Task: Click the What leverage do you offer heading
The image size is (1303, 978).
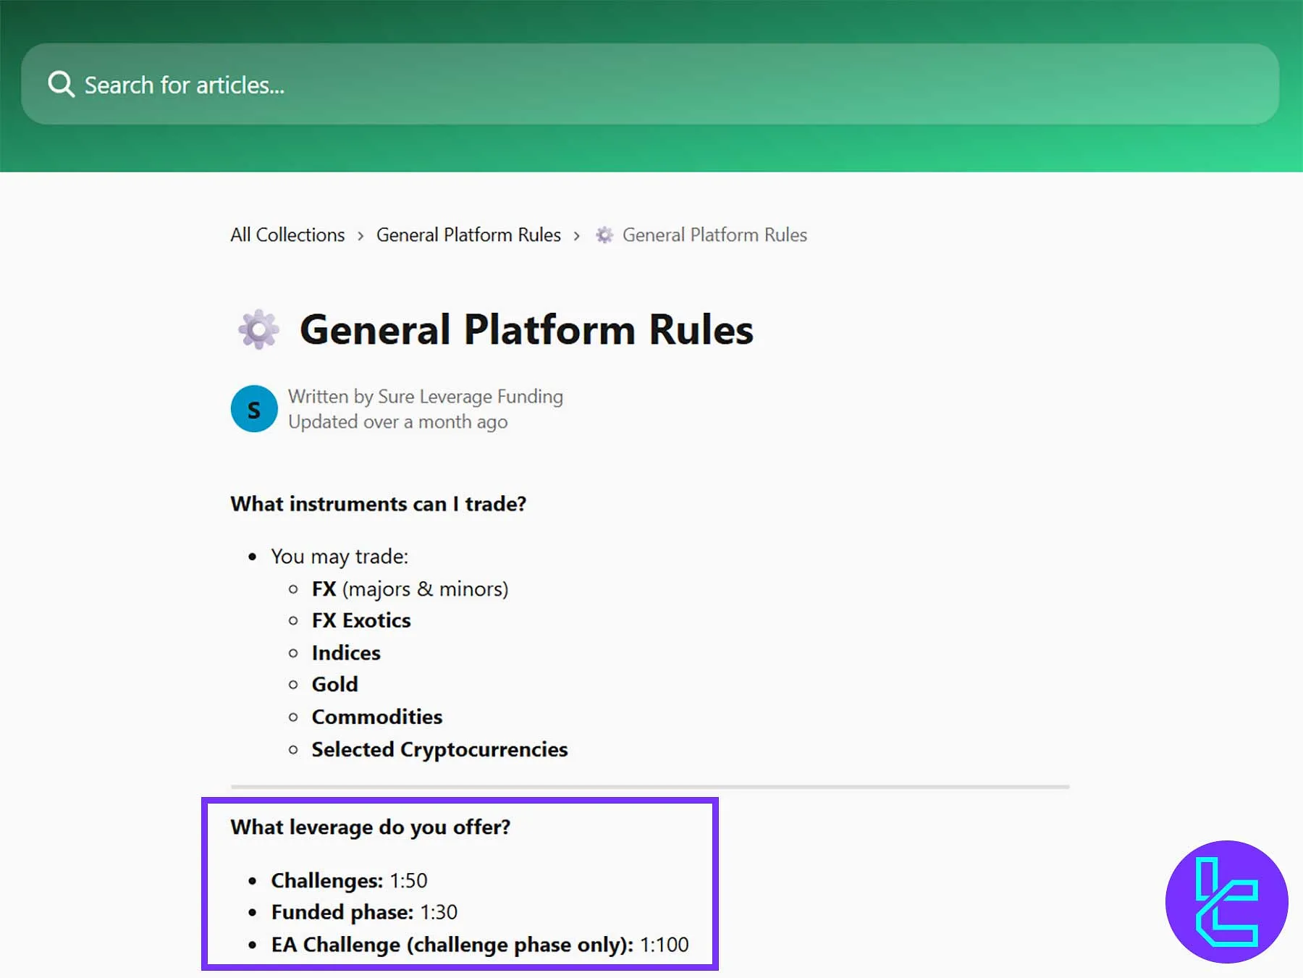Action: tap(370, 827)
